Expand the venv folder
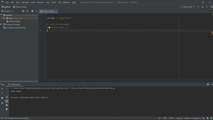 pos(4,18)
